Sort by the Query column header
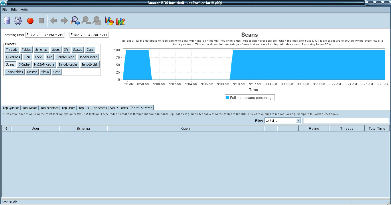391x205 pixels. (x=186, y=129)
